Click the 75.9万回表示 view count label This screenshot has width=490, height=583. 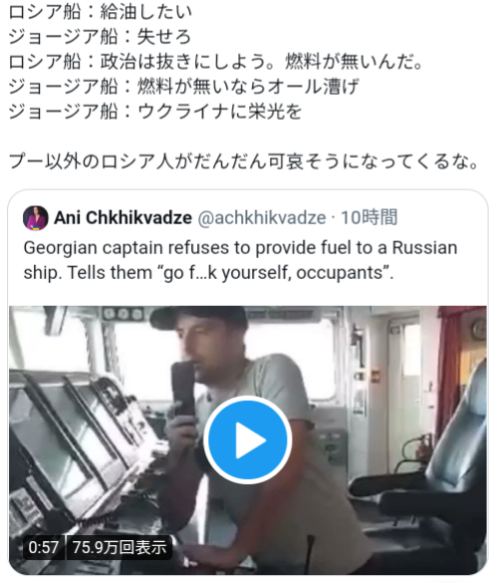coord(120,547)
